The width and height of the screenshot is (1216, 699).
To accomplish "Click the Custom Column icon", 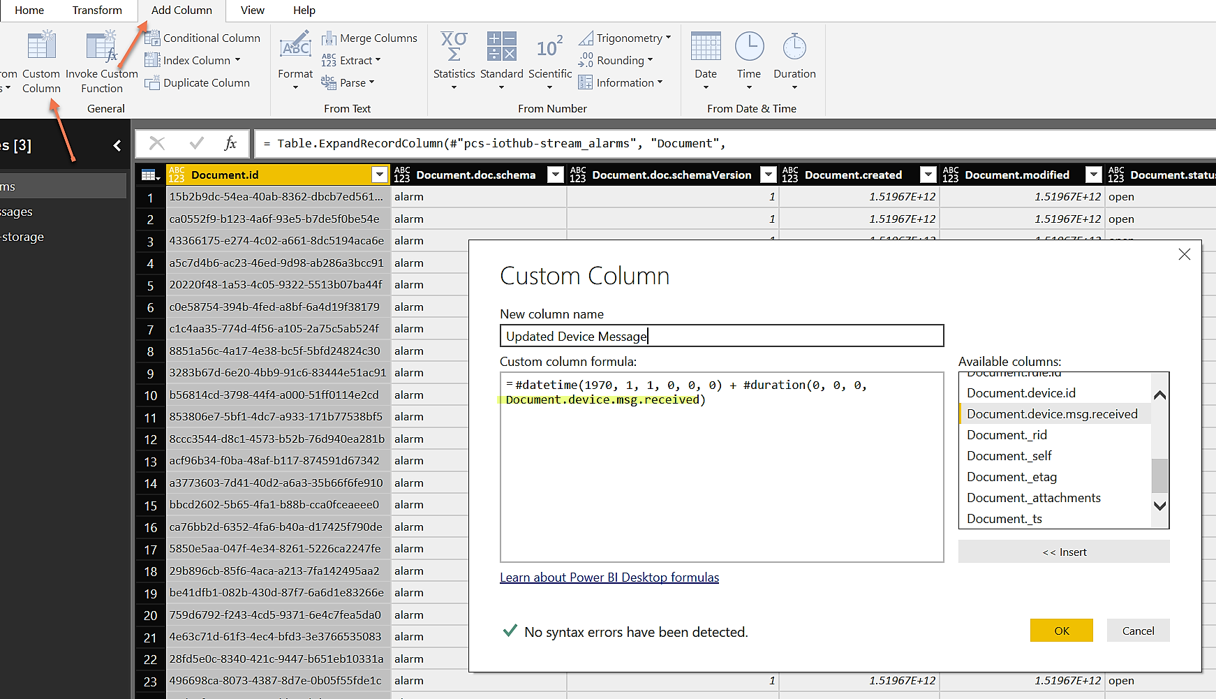I will (41, 47).
